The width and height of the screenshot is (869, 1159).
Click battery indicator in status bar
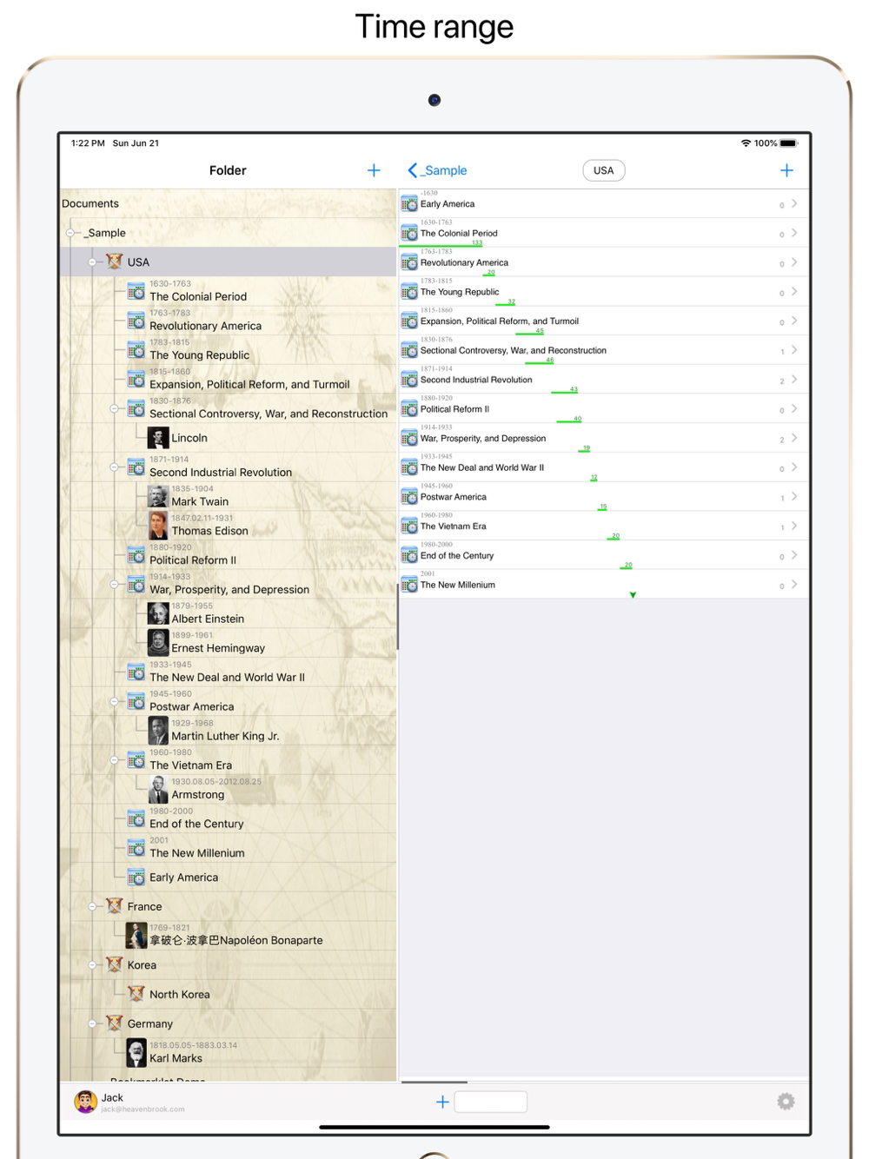click(788, 143)
